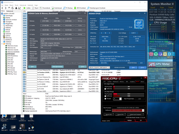Switch to the Mainboard tab in CPU-Z
The height and width of the screenshot is (134, 179).
[x=116, y=82]
